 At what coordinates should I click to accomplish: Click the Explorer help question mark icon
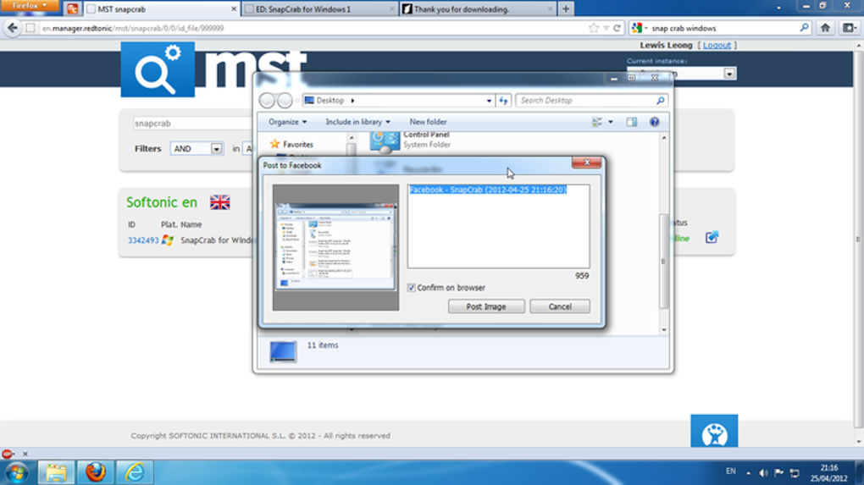tap(654, 122)
